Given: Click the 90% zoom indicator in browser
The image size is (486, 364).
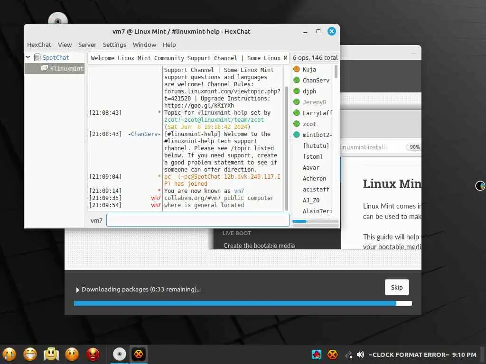Looking at the screenshot, I should pos(414,147).
